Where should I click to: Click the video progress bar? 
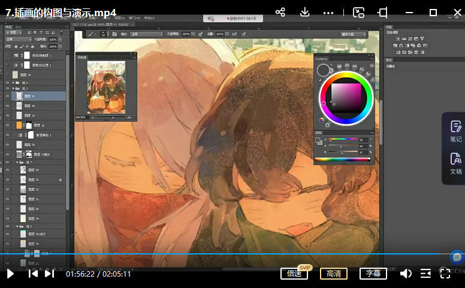(228, 254)
